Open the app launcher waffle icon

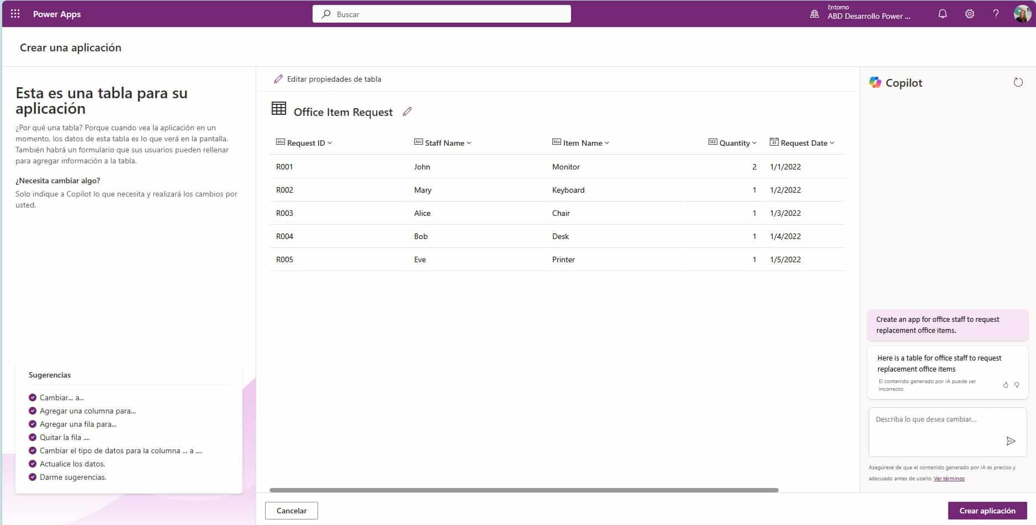click(x=15, y=14)
